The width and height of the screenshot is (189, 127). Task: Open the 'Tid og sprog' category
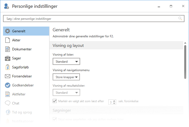click(22, 112)
